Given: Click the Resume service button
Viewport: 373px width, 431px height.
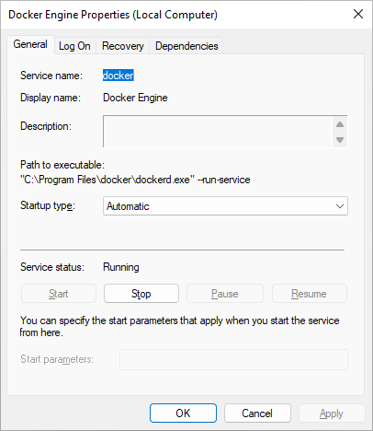Looking at the screenshot, I should pyautogui.click(x=310, y=294).
